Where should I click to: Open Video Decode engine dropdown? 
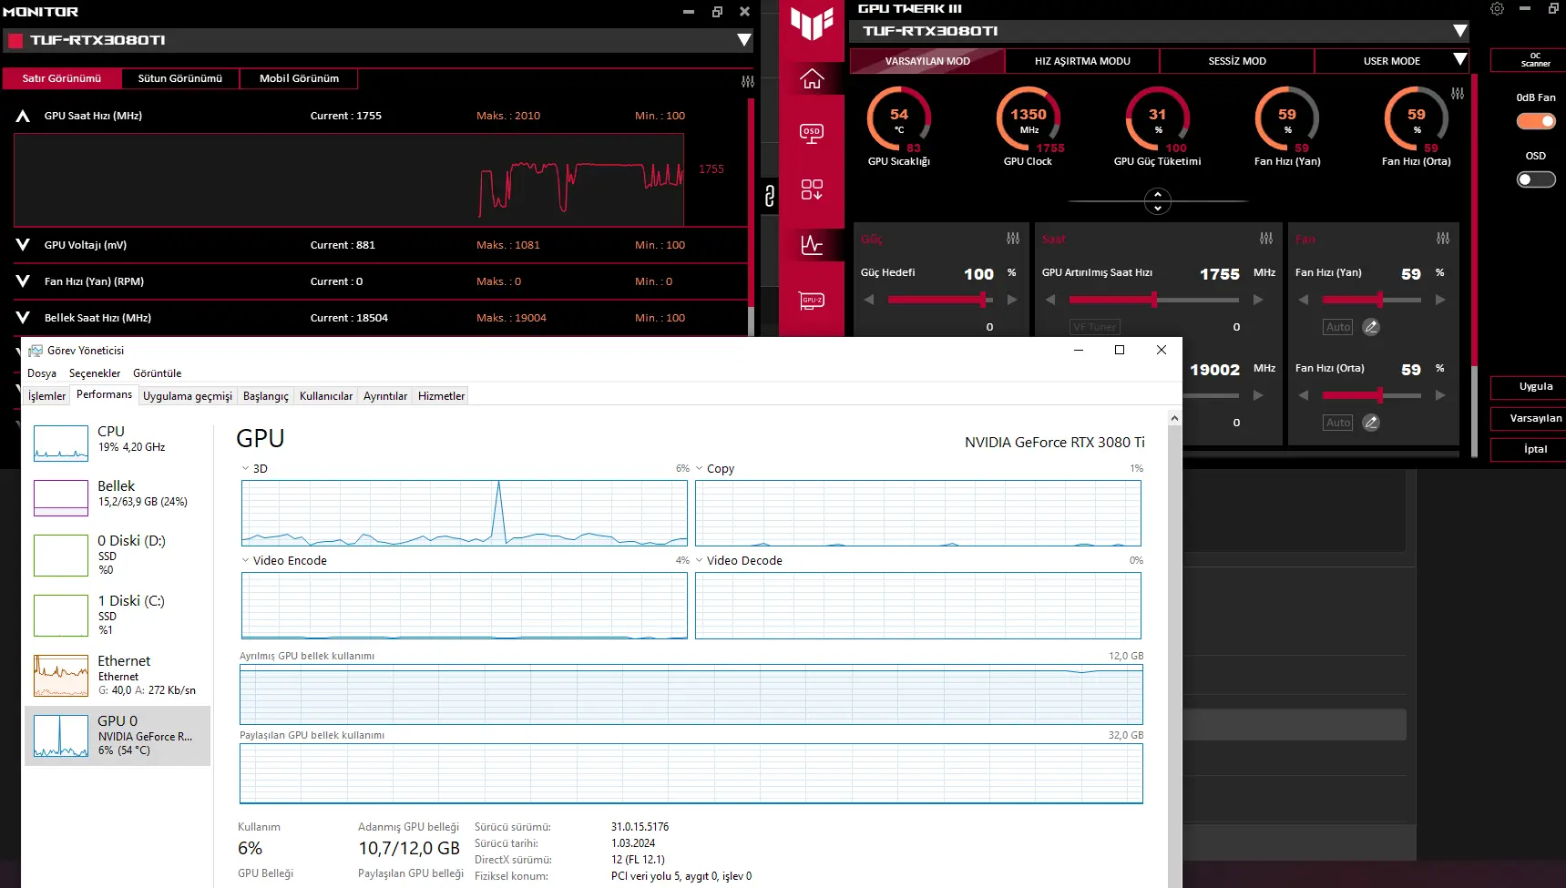699,561
